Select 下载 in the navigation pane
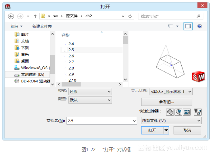Viewport: 211px width, 155px height. 22,48
